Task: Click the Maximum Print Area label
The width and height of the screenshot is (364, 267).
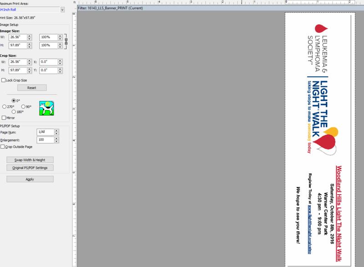Action: (14, 4)
